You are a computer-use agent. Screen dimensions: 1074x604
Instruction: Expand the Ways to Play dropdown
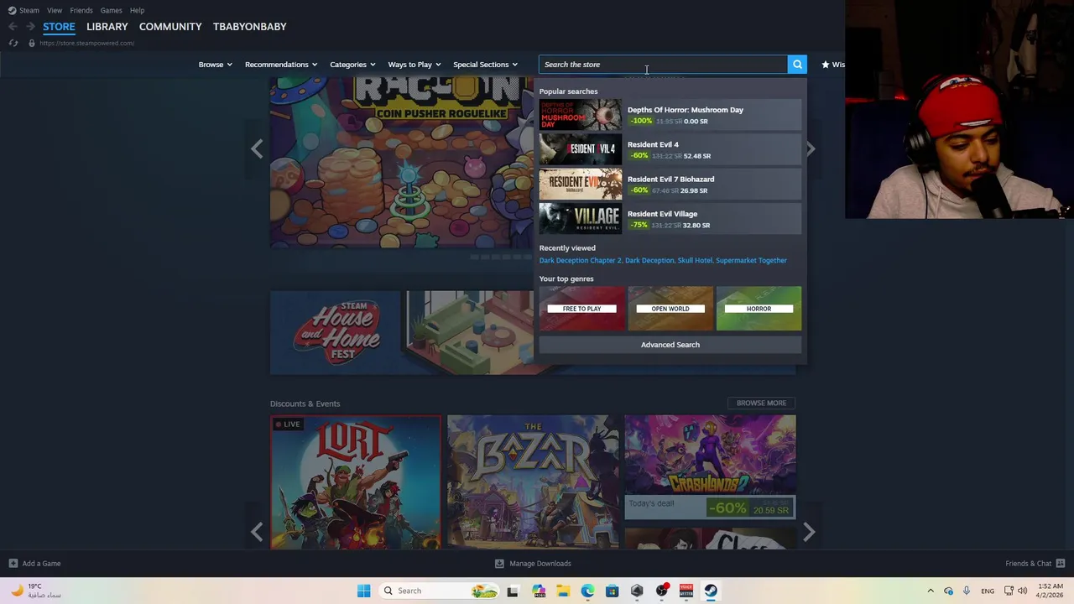point(414,65)
